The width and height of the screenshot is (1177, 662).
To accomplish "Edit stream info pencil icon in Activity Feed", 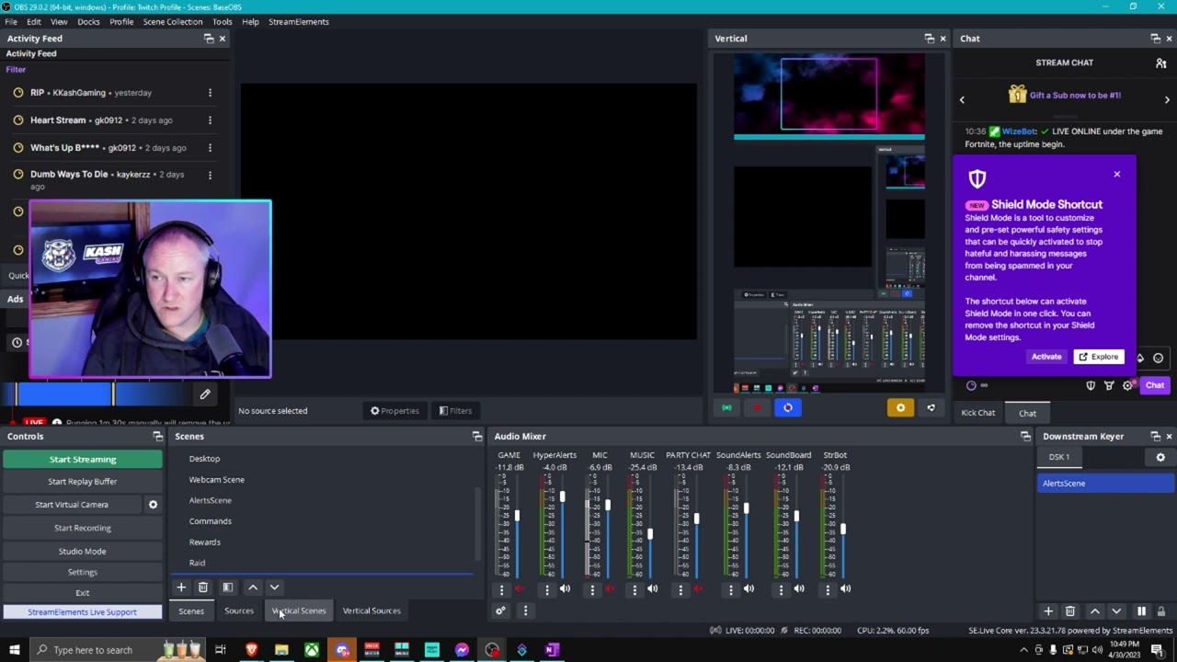I will point(205,394).
